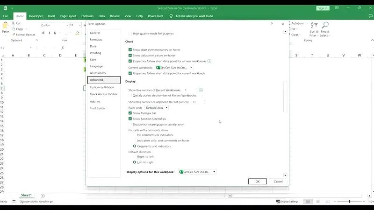
Task: Adjust the zoom slider handle in status bar
Action: pyautogui.click(x=349, y=202)
